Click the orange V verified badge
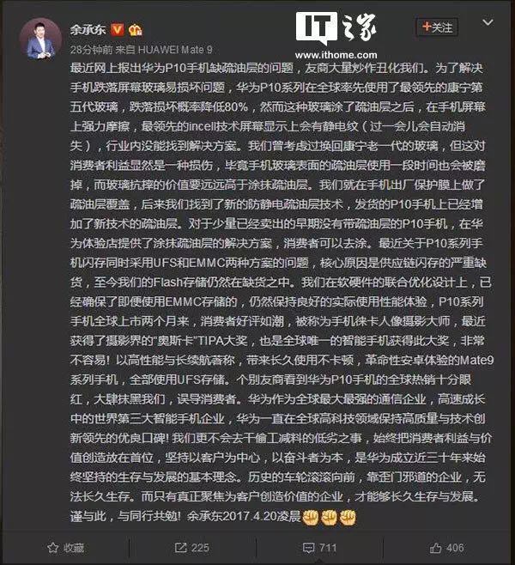 coord(118,29)
